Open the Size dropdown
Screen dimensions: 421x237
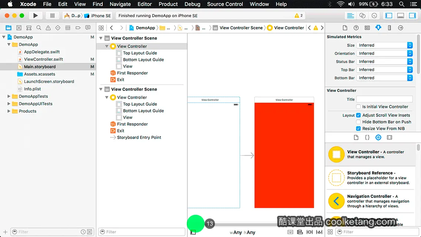click(x=384, y=45)
